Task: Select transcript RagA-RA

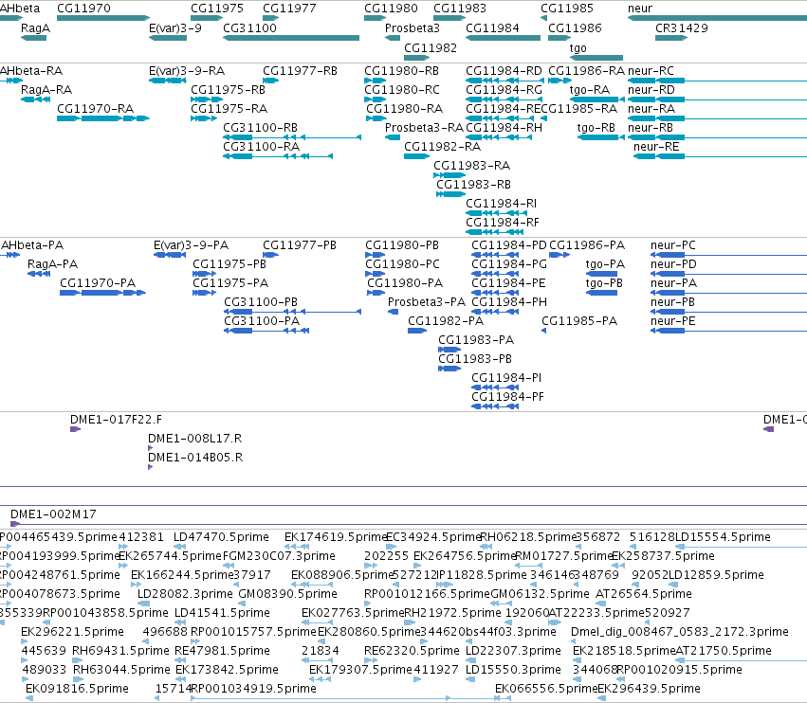Action: pyautogui.click(x=35, y=99)
